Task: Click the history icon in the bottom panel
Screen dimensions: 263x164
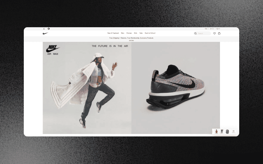Action: tap(234, 132)
